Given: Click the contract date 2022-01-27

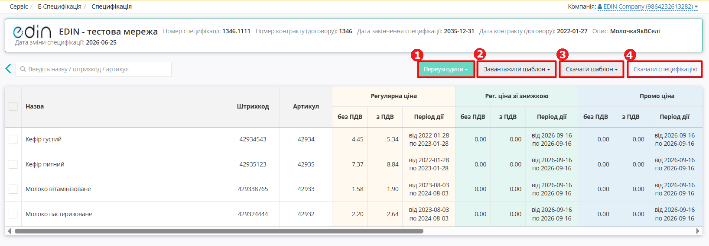Looking at the screenshot, I should [x=572, y=31].
